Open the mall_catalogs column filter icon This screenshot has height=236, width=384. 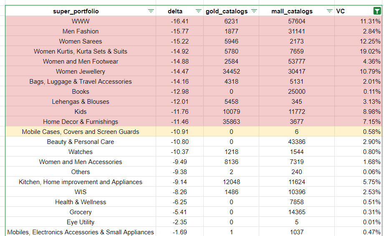coord(329,11)
